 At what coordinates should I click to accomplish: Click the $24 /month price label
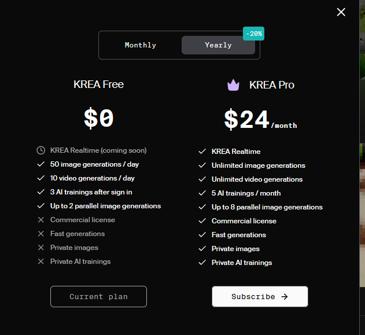click(x=260, y=119)
